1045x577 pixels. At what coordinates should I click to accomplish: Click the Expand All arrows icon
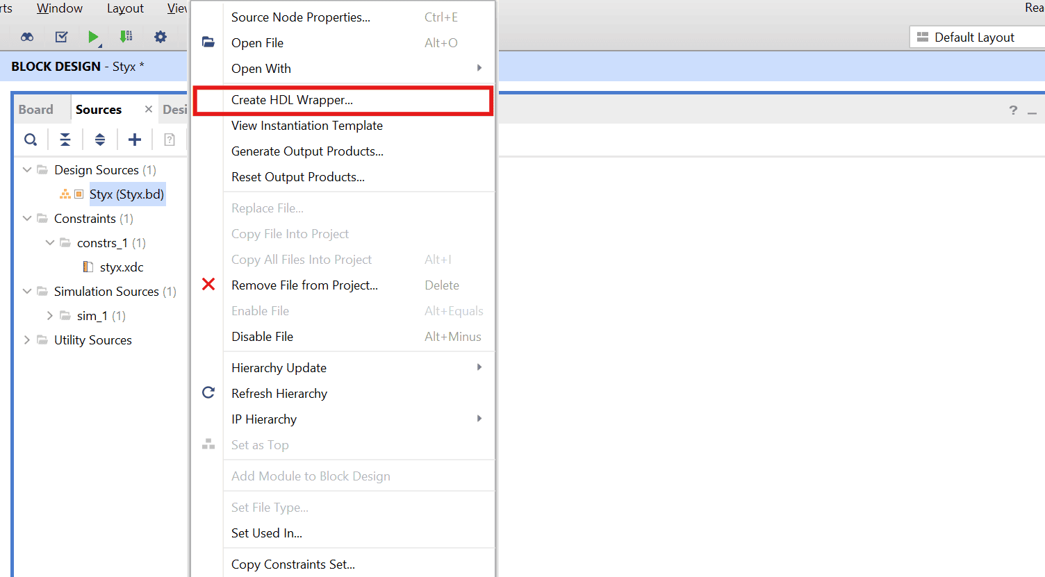click(100, 140)
